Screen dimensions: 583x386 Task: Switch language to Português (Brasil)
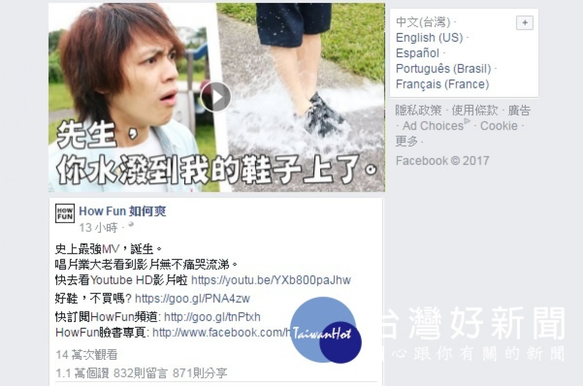[444, 68]
